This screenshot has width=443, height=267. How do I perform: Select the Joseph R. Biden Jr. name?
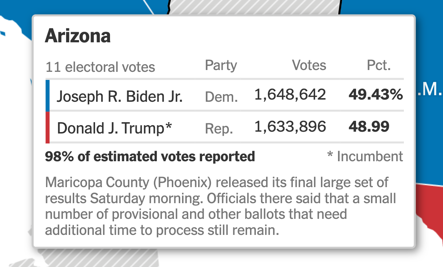point(120,96)
